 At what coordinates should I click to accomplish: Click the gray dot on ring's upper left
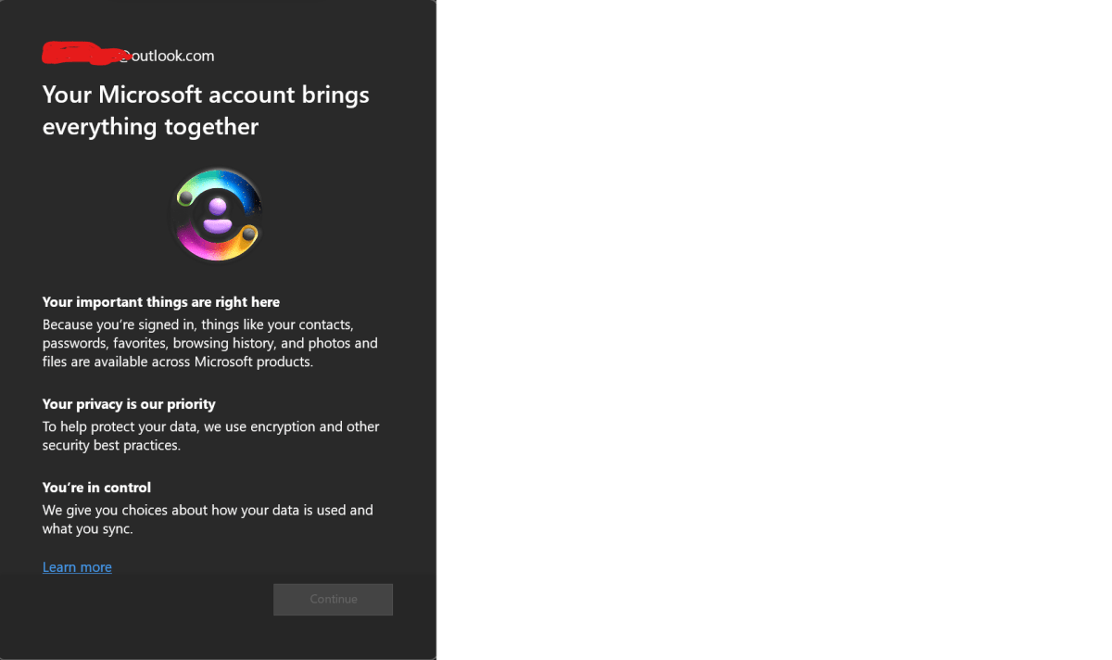185,197
